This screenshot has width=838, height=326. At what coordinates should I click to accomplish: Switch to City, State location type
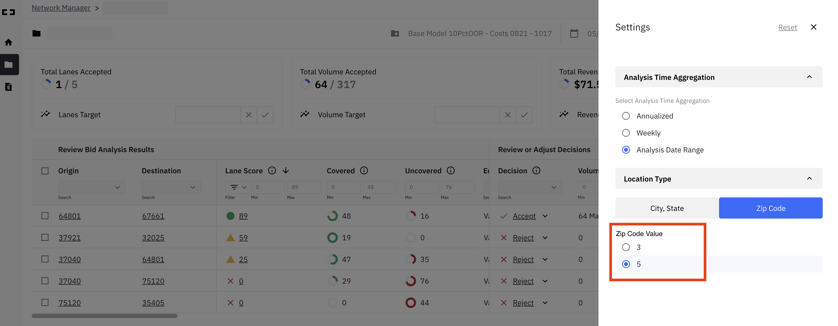click(667, 208)
